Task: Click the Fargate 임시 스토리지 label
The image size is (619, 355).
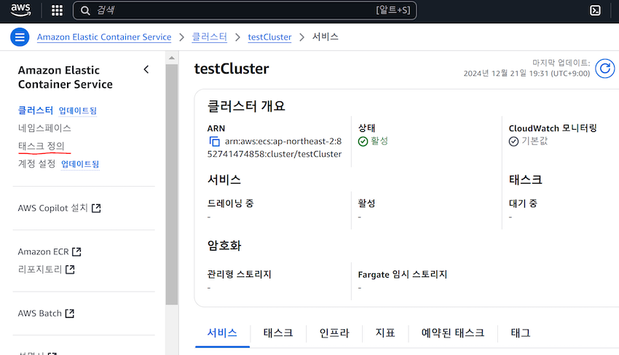Action: [x=403, y=274]
